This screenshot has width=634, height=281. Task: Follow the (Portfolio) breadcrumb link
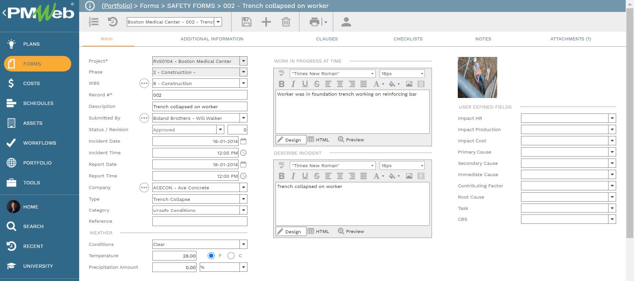tap(117, 6)
